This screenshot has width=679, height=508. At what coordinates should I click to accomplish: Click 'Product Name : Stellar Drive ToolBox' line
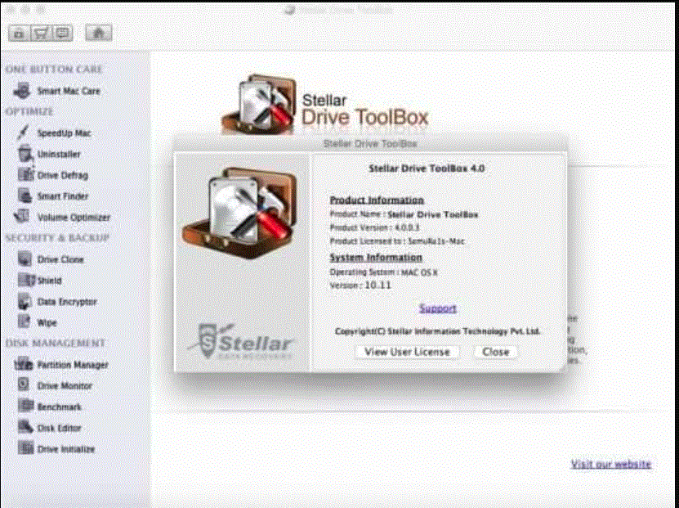tap(404, 214)
